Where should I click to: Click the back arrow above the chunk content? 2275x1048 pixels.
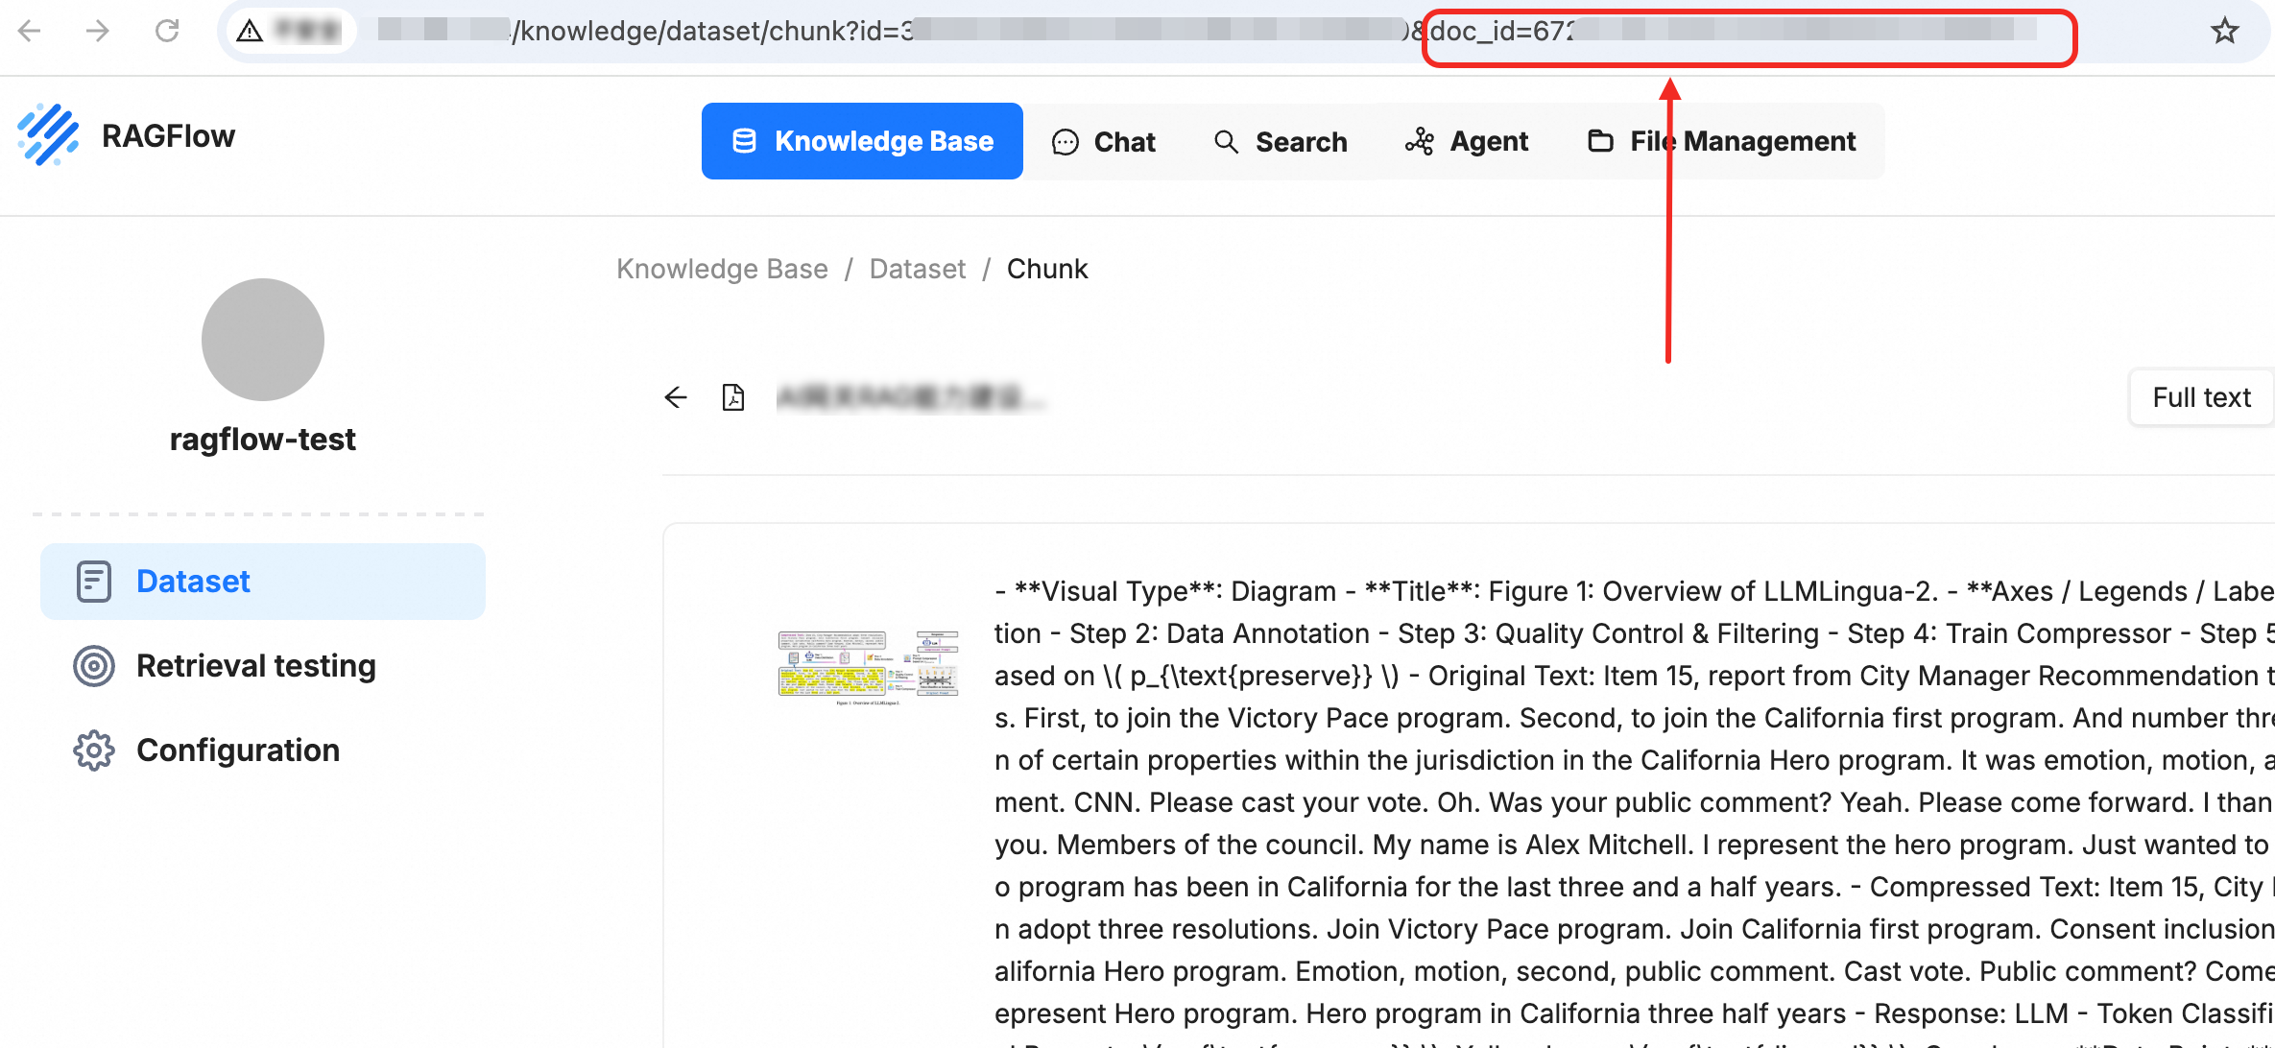(x=675, y=397)
